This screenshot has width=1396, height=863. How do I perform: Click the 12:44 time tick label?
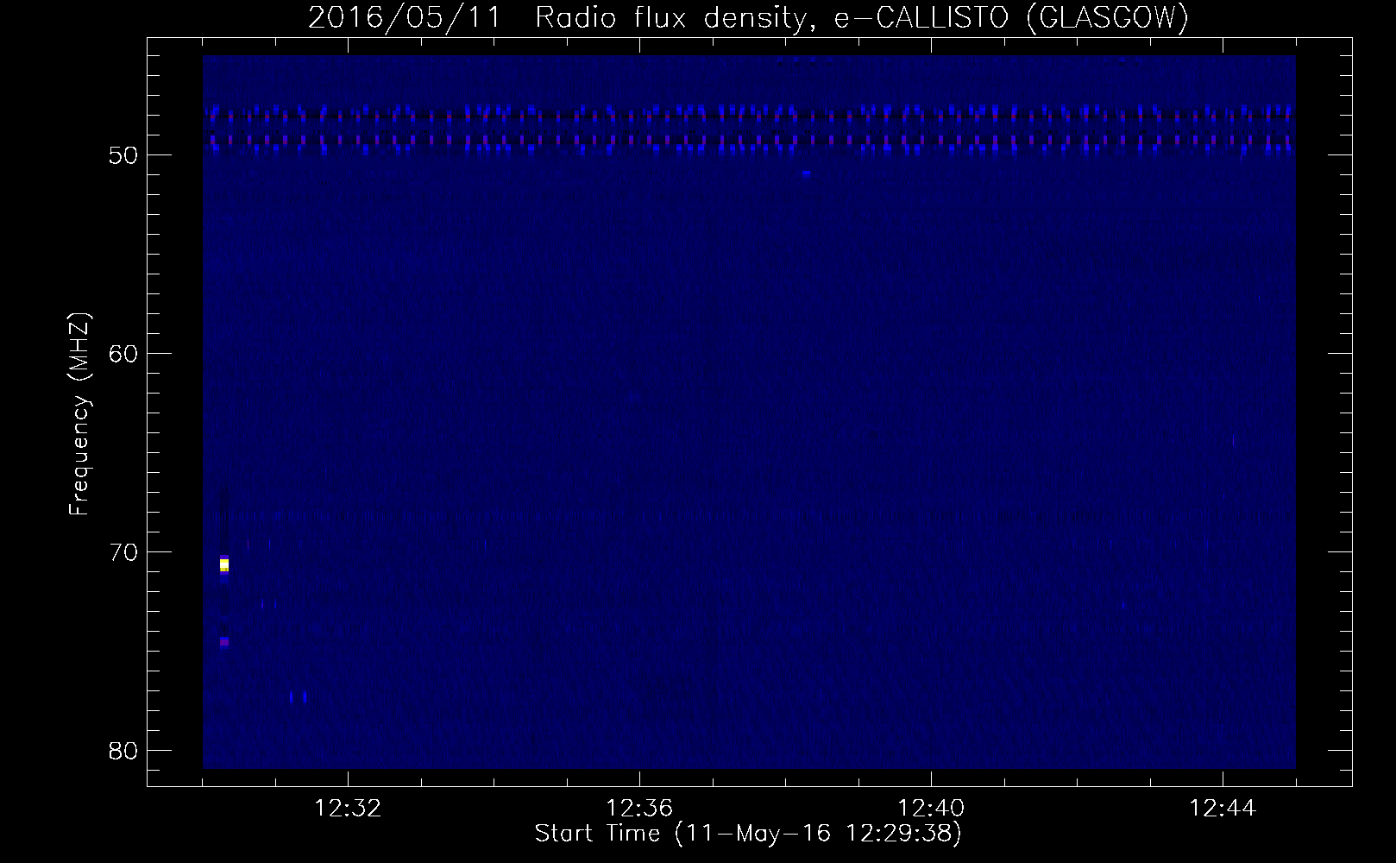pyautogui.click(x=1223, y=809)
